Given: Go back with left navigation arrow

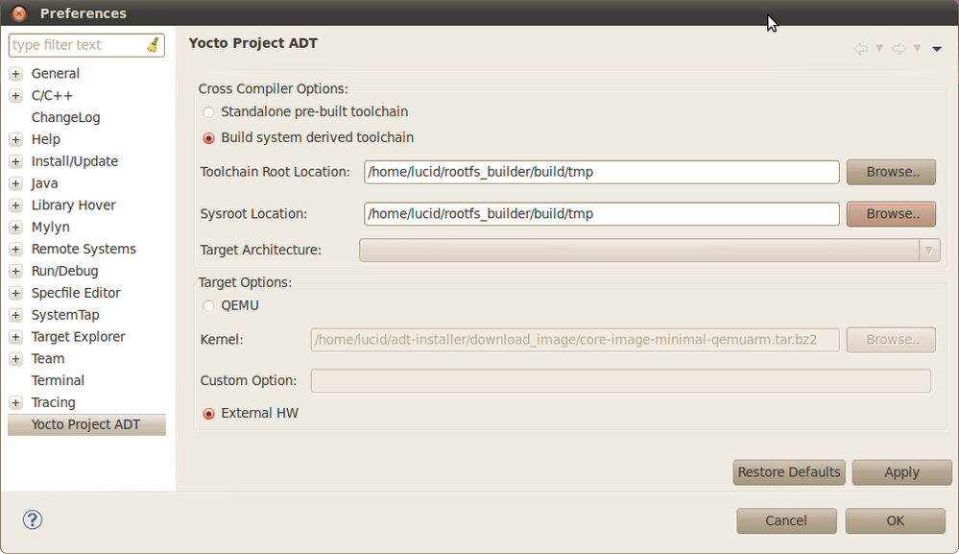Looking at the screenshot, I should (860, 48).
